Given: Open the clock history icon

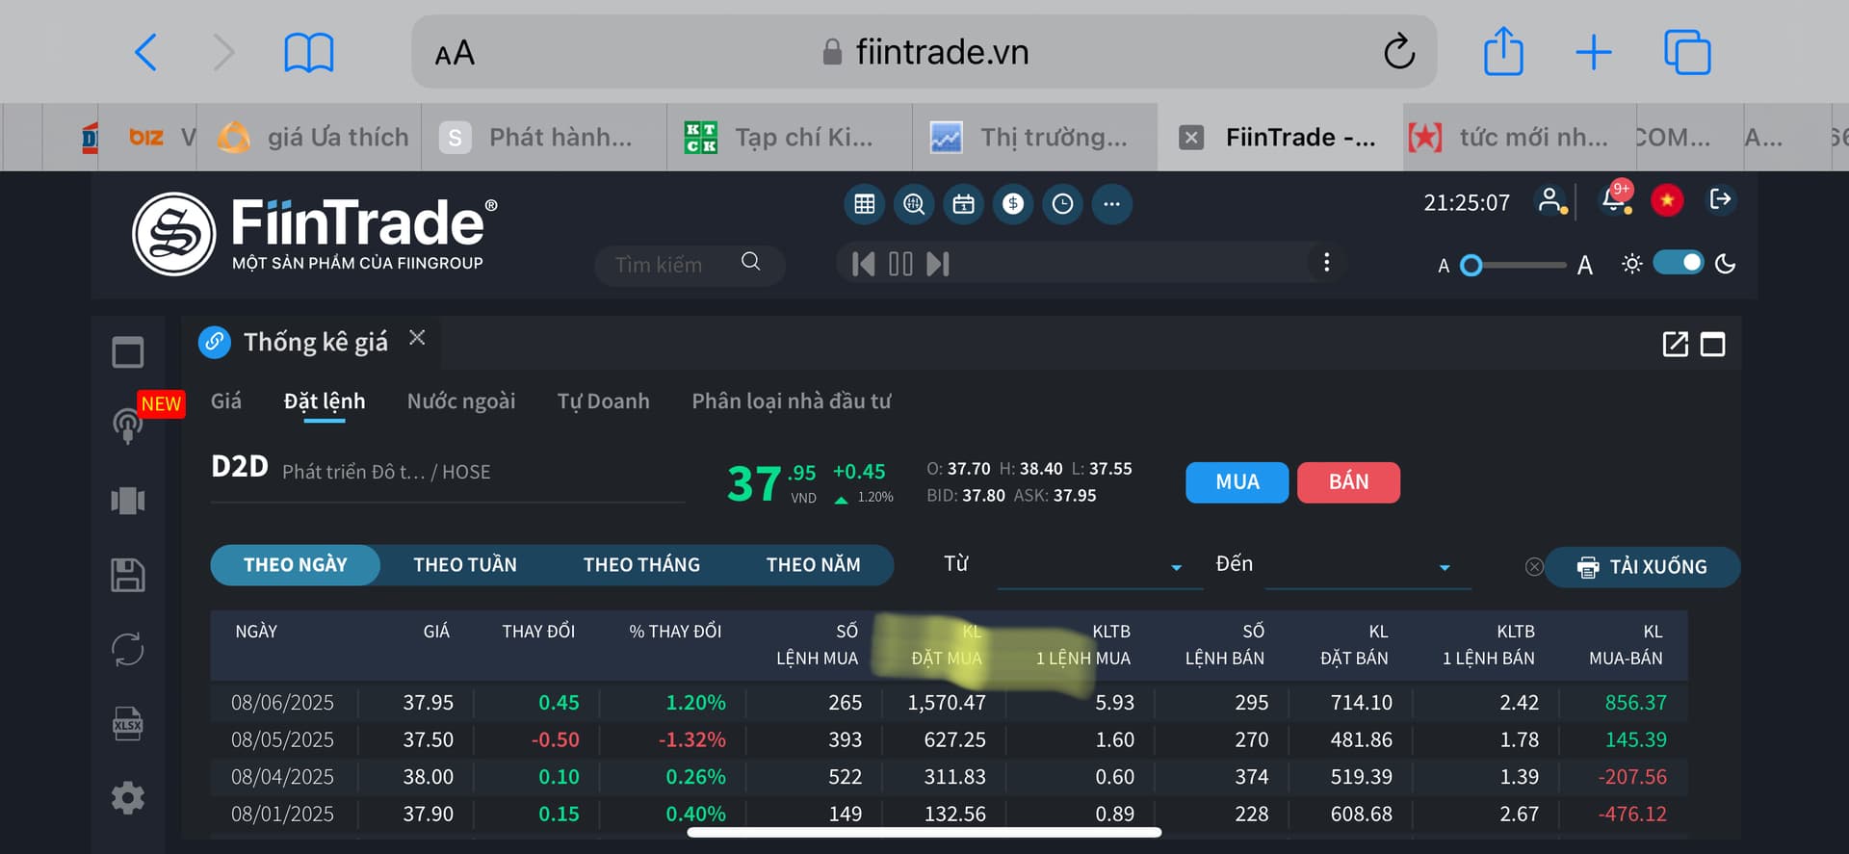Looking at the screenshot, I should [x=1062, y=204].
